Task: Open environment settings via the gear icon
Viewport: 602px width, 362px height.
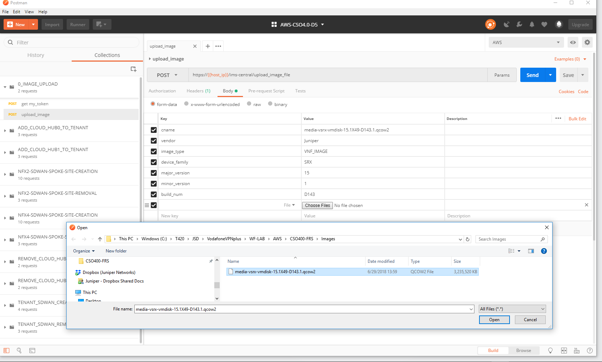Action: point(587,42)
